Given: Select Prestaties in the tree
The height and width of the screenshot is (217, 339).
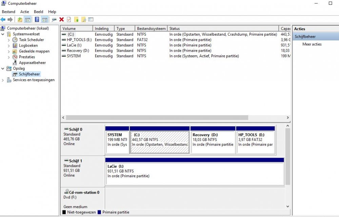Looking at the screenshot, I should 27,57.
